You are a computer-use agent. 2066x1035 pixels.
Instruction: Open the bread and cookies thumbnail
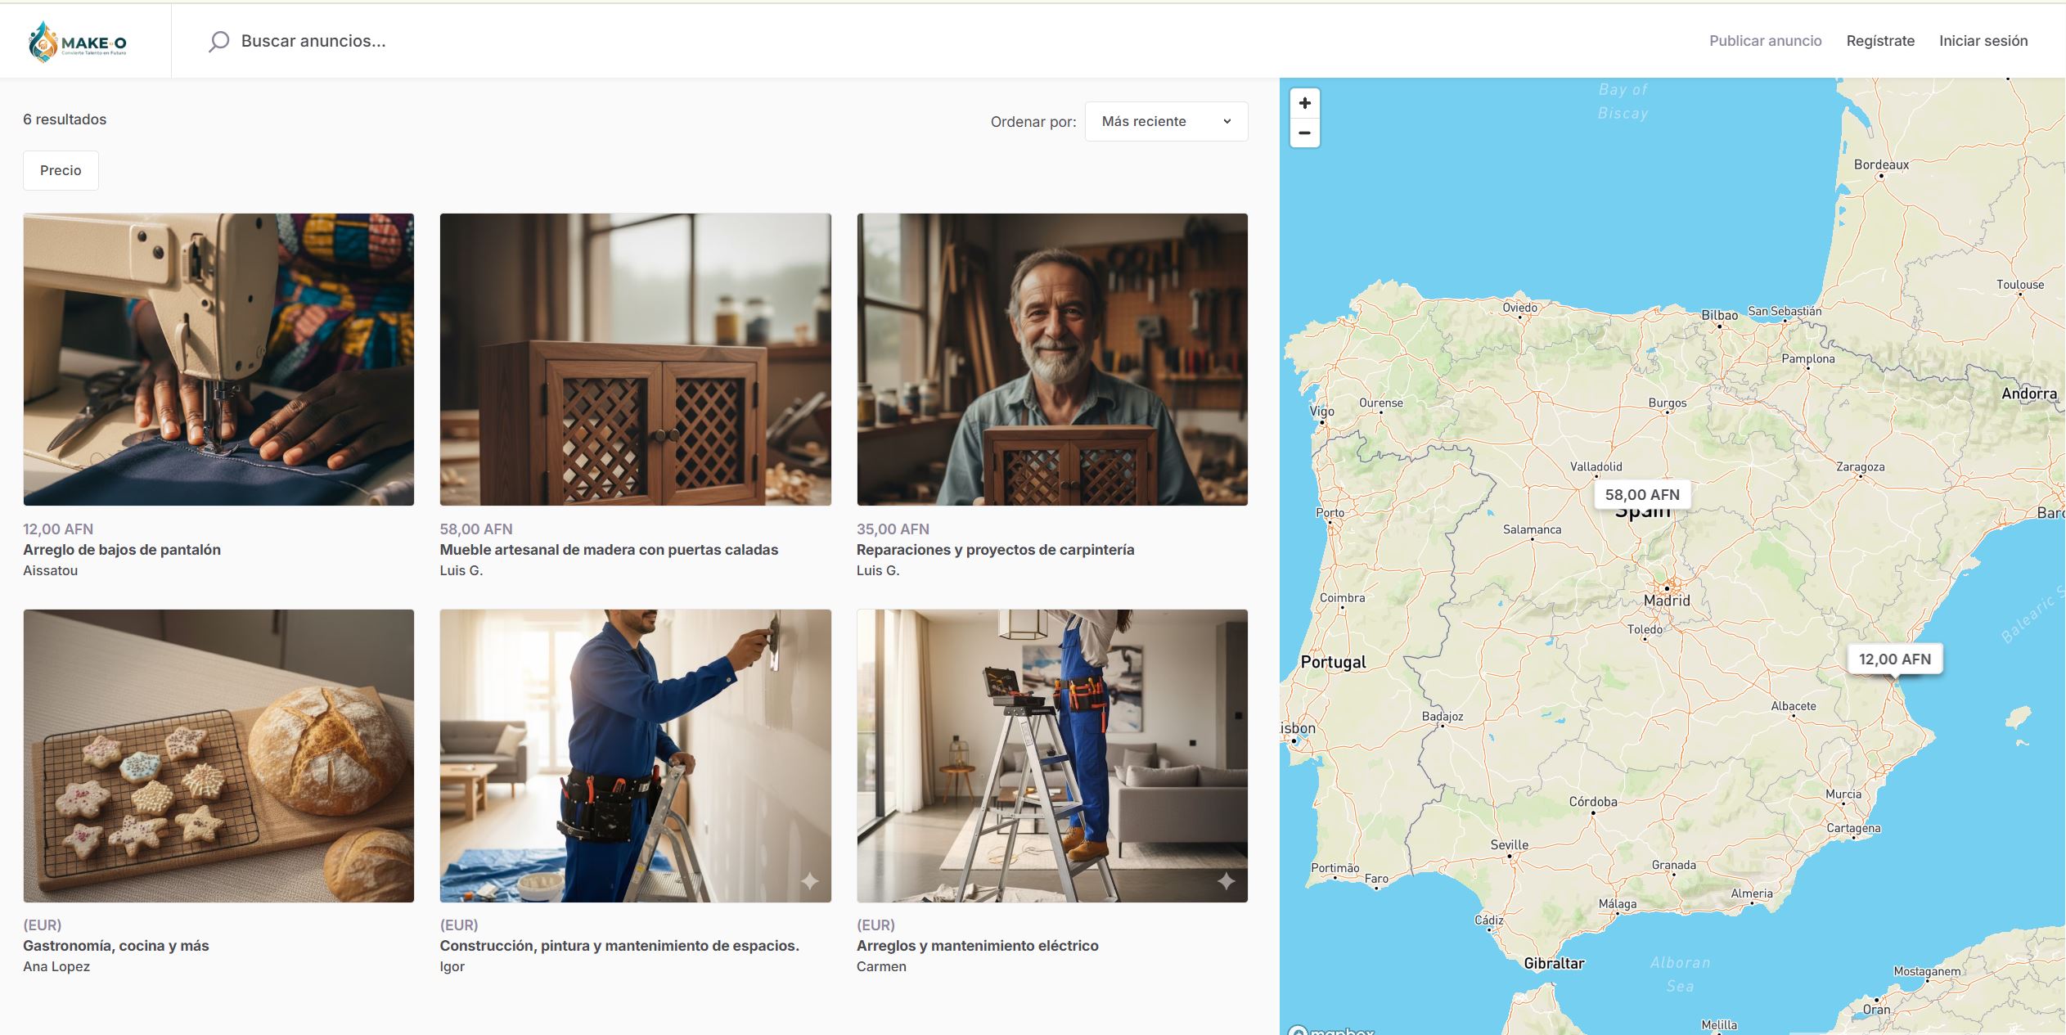pos(218,755)
